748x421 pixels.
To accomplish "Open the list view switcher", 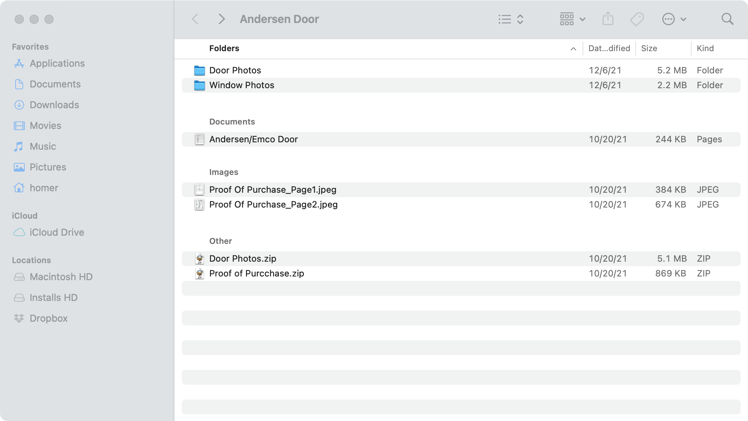I will 511,19.
